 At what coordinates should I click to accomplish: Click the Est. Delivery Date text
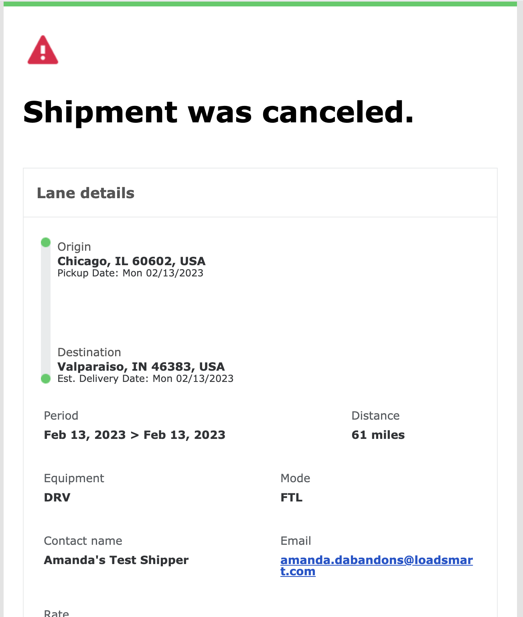tap(146, 379)
